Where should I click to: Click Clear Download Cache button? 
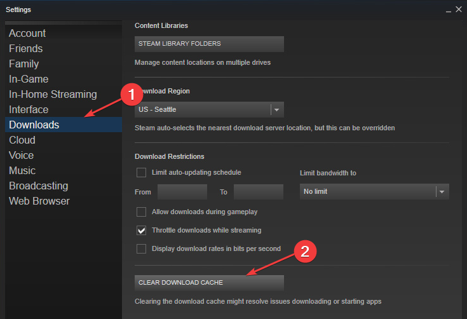(x=209, y=282)
